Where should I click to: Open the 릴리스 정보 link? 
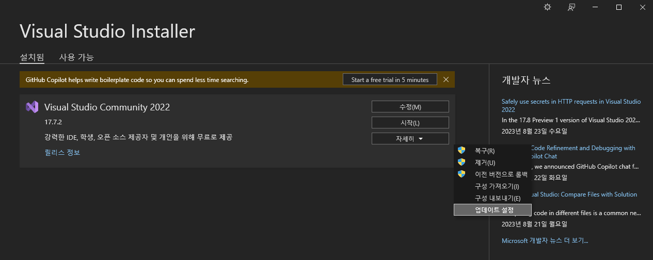(62, 153)
